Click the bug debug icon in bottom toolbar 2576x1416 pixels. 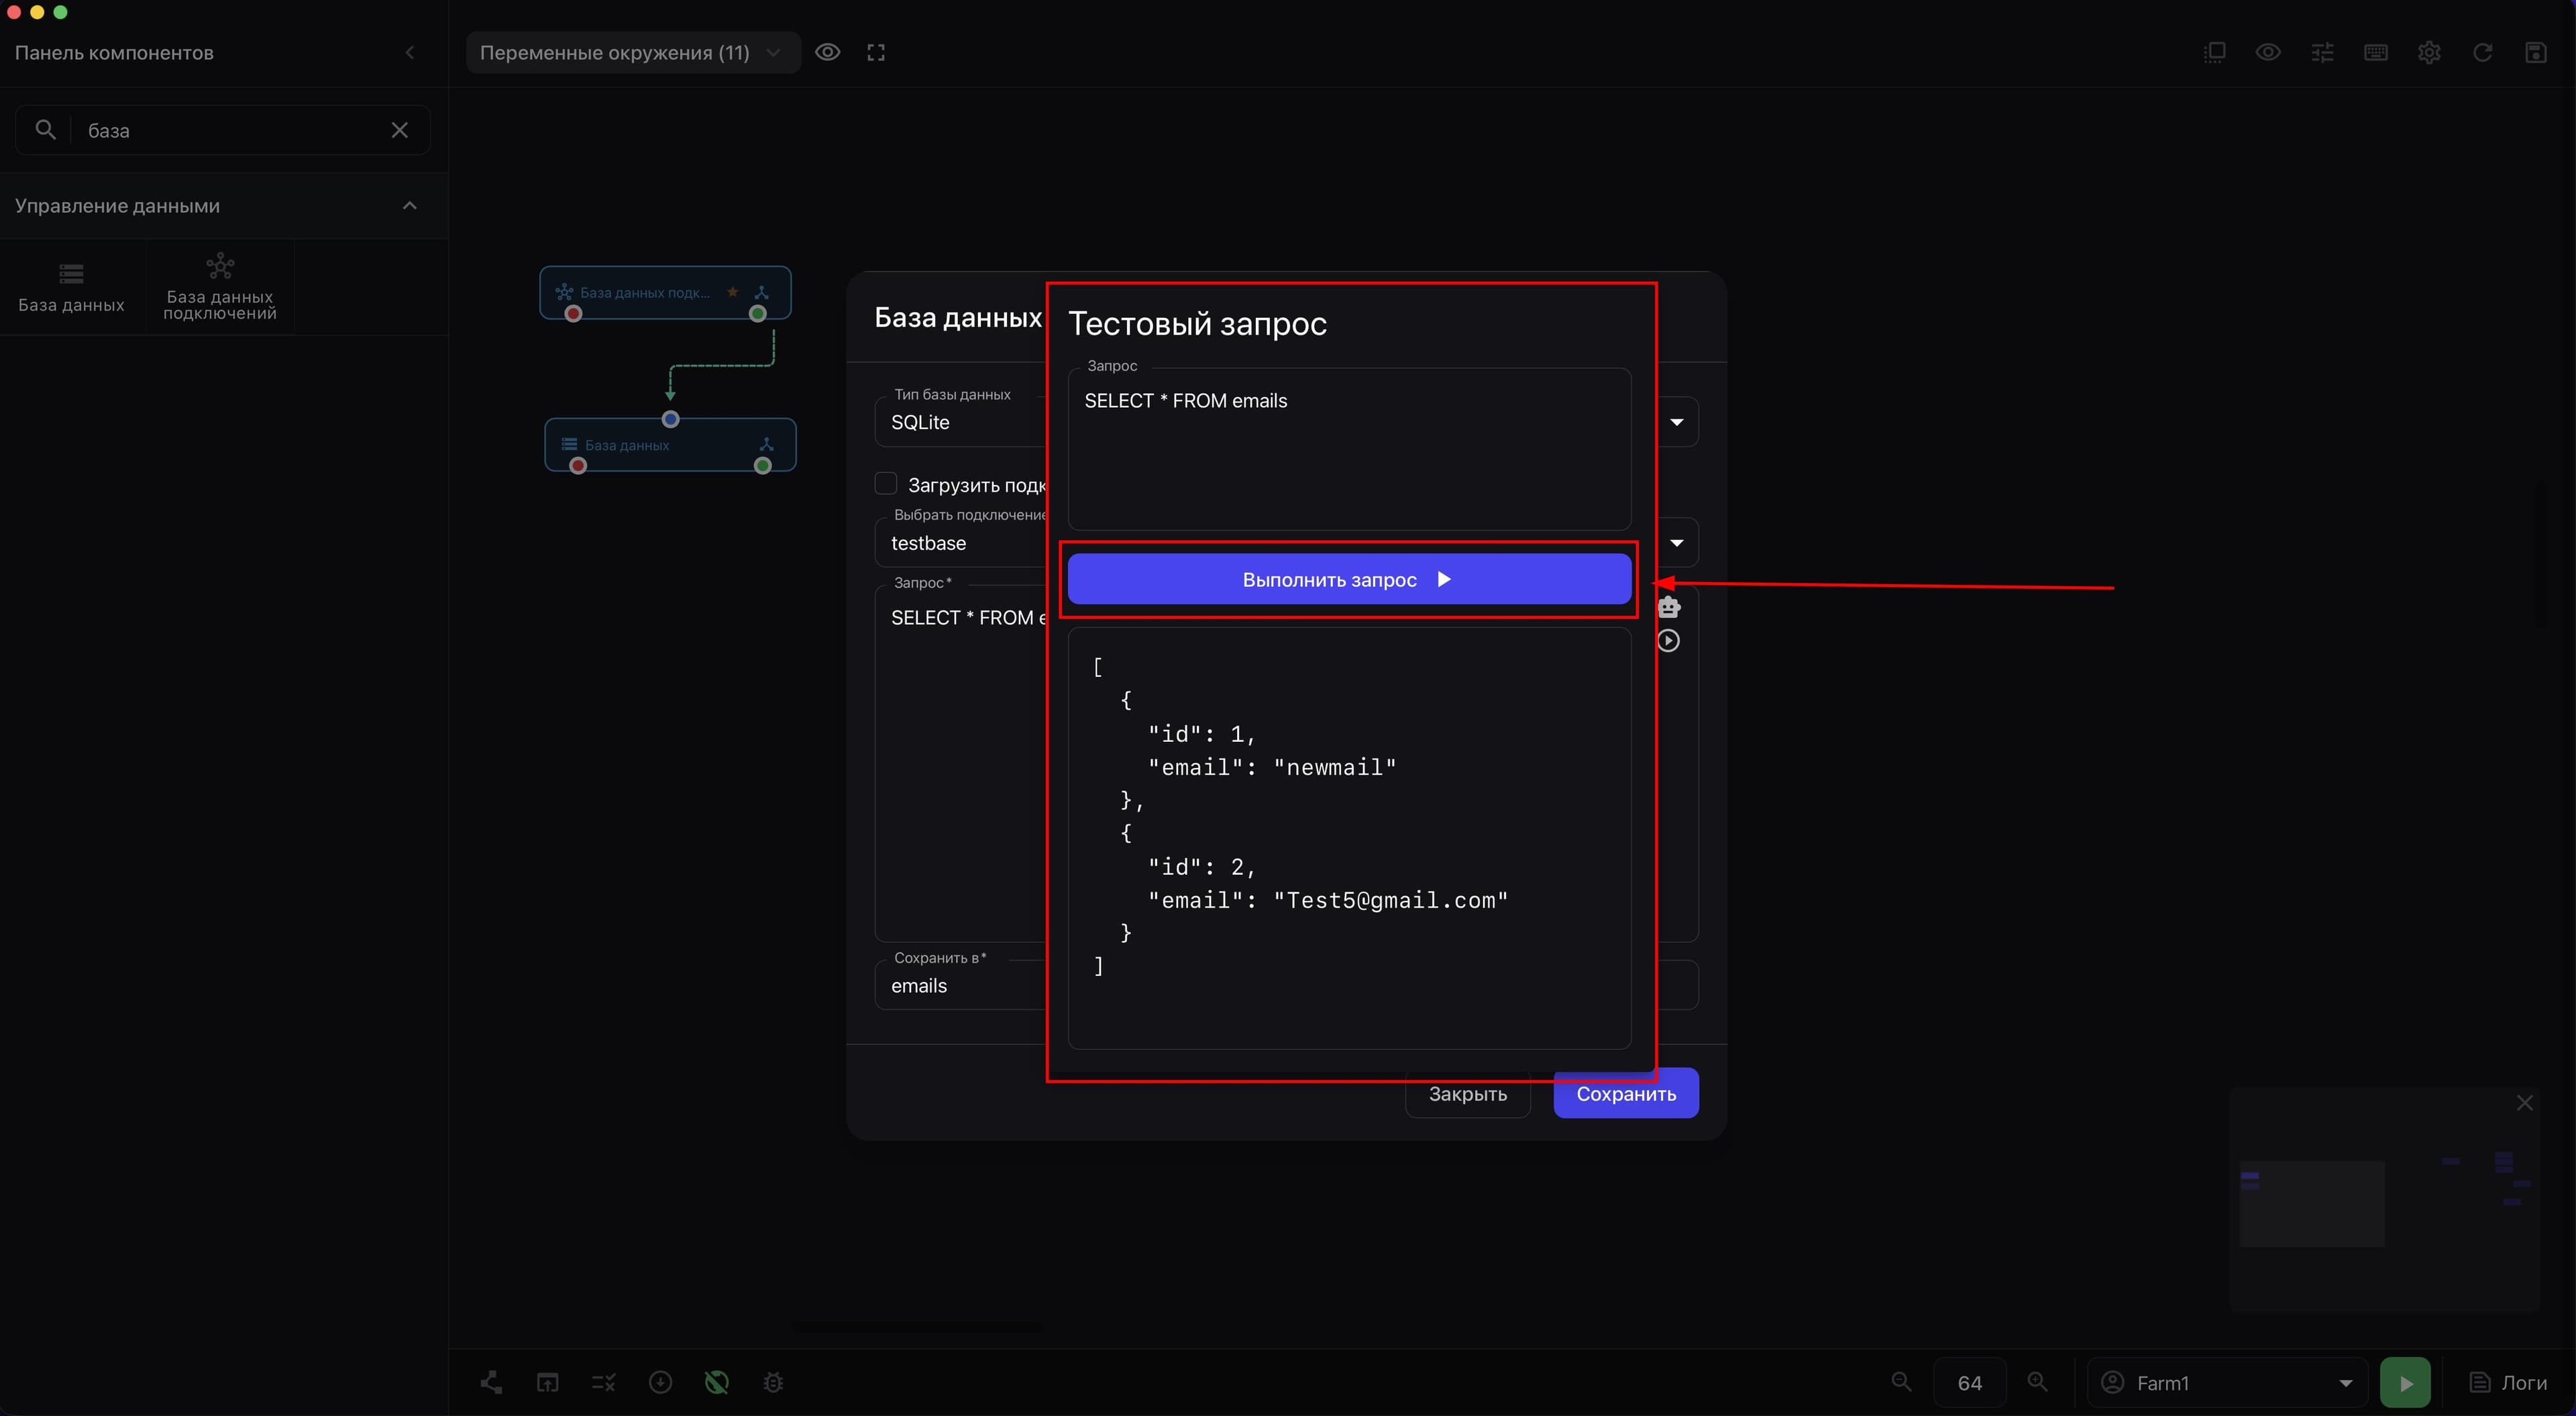[x=773, y=1383]
